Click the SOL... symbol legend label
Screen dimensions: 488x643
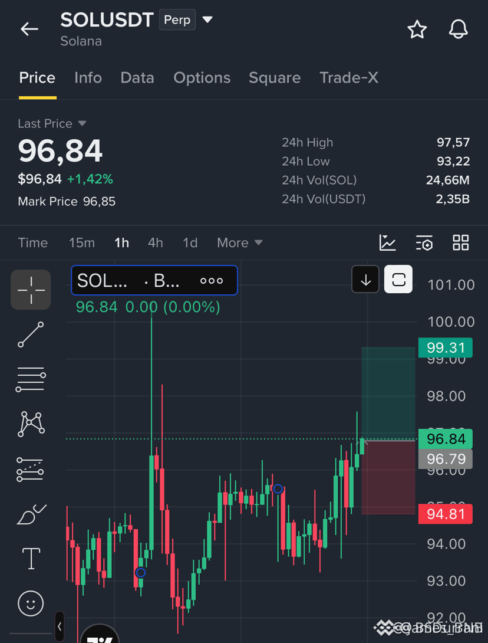[x=102, y=280]
